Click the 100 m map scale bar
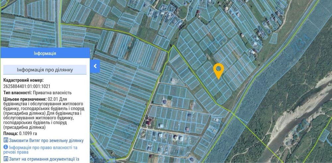332x163 pixels. [x=105, y=160]
